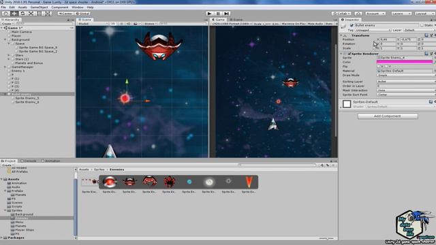Screen dimensions: 436x245
Task: Toggle pivot Center button
Action: [x=65, y=14]
